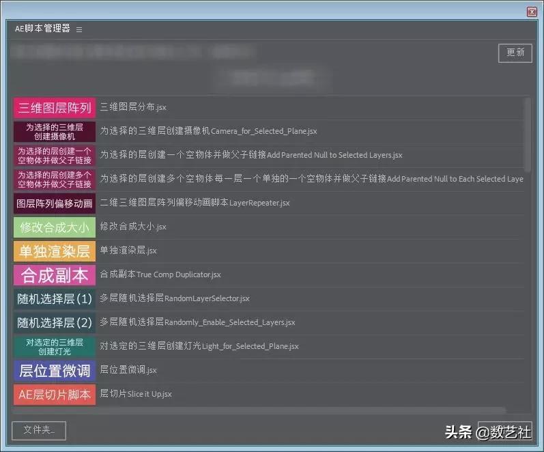The image size is (544, 452).
Task: Select True Comp Duplicator.jsx file name
Action: coord(179,274)
